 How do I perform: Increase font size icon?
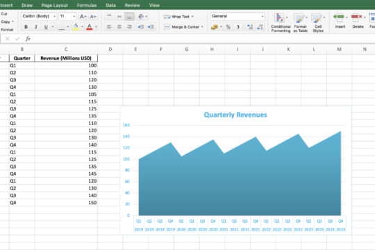pos(83,17)
